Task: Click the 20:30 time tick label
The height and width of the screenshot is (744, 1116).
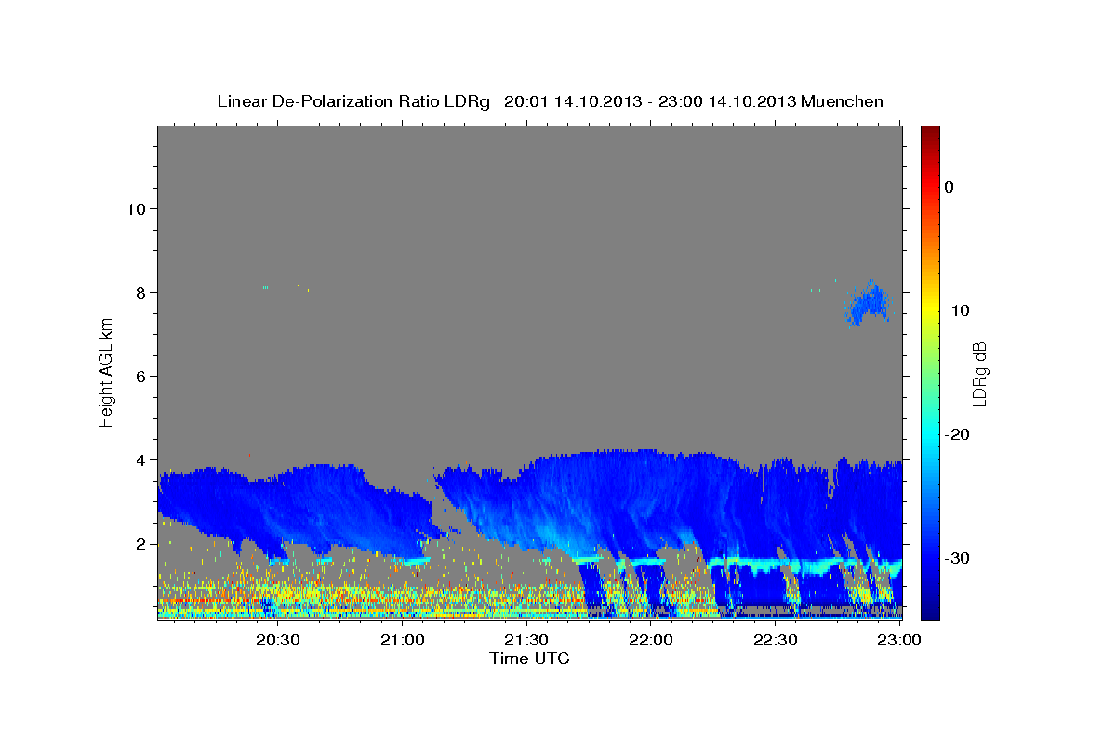Action: (x=277, y=640)
